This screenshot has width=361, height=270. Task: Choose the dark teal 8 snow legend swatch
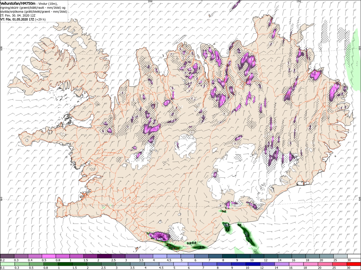(229, 256)
